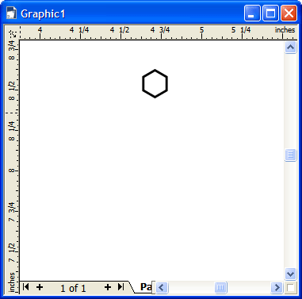The image size is (302, 299).
Task: Add a page after using right plus
Action: point(108,287)
